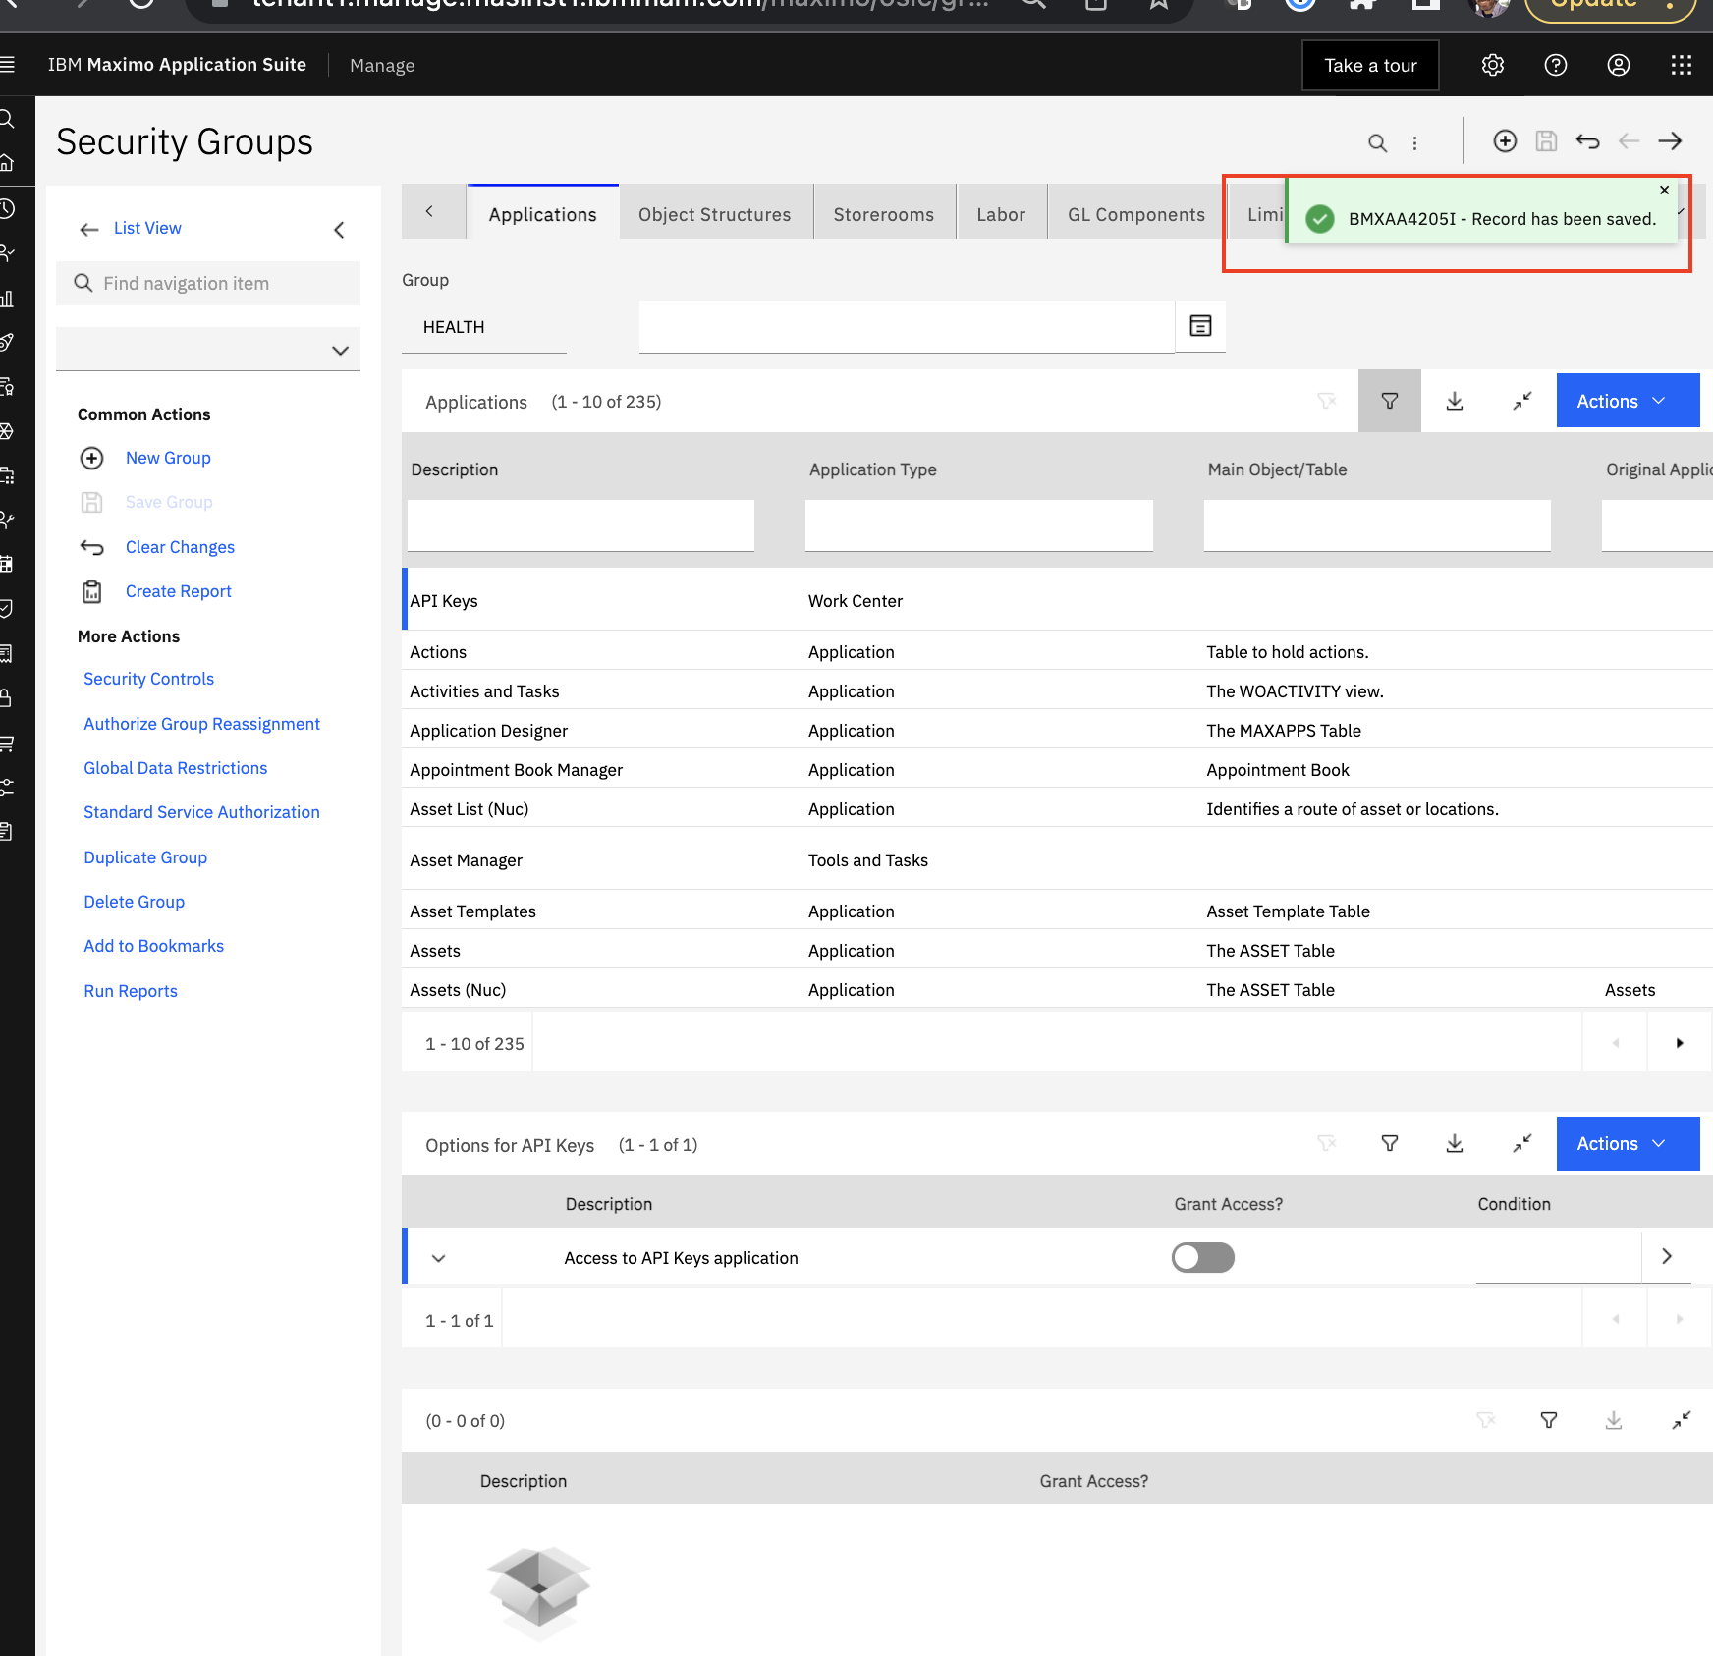Open the hamburger navigation menu
Viewport: 1713px width, 1656px height.
coord(7,65)
